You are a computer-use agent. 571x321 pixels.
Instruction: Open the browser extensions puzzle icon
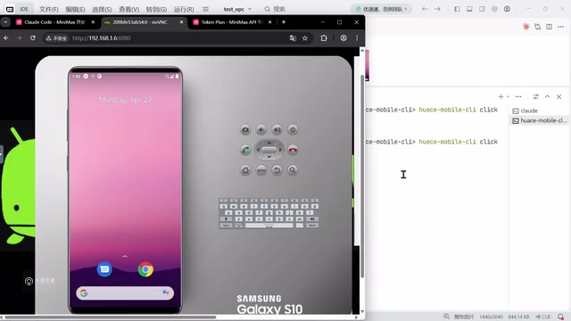click(x=324, y=37)
